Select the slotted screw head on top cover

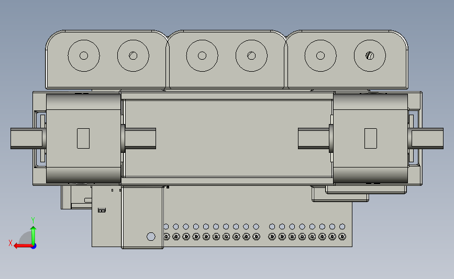pos(370,55)
